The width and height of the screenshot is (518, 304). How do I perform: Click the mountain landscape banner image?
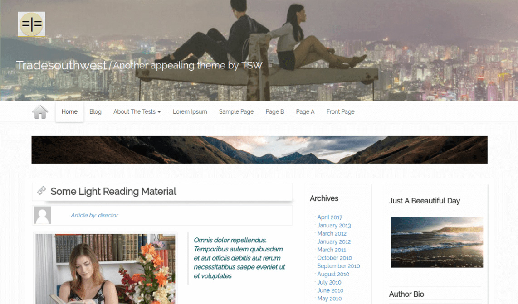pyautogui.click(x=259, y=150)
